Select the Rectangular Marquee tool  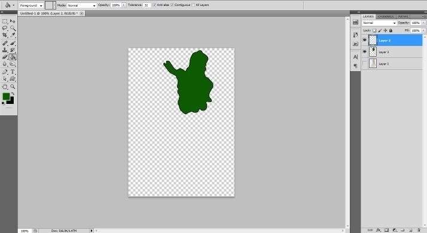(x=5, y=22)
